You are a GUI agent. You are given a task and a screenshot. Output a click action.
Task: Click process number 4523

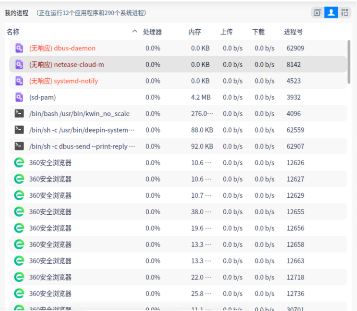click(293, 81)
